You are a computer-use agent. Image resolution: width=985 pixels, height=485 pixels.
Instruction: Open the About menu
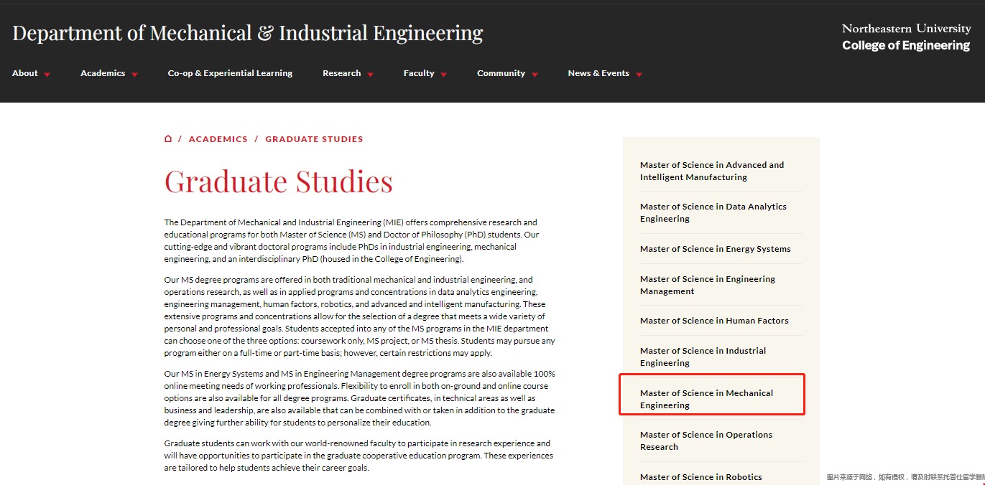(x=25, y=73)
